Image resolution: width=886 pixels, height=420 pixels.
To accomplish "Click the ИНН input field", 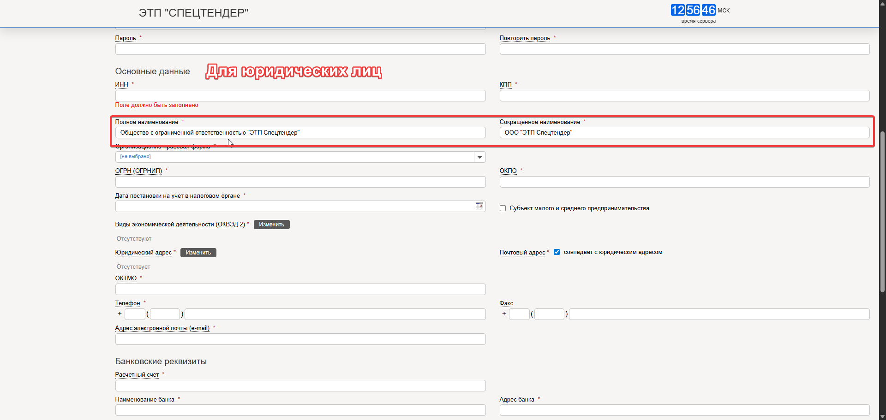I will pos(300,95).
